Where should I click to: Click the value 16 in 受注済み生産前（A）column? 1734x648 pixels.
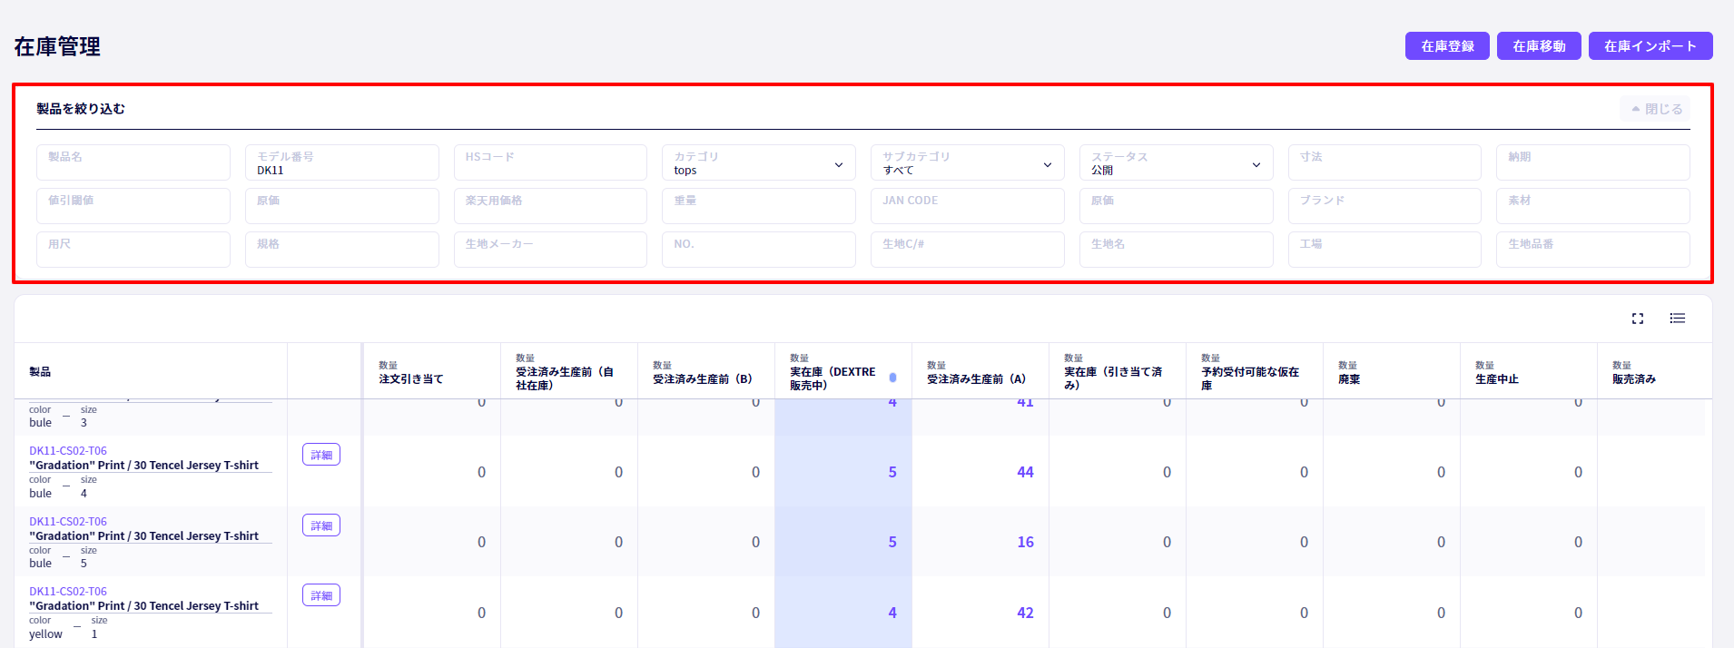coord(1025,542)
